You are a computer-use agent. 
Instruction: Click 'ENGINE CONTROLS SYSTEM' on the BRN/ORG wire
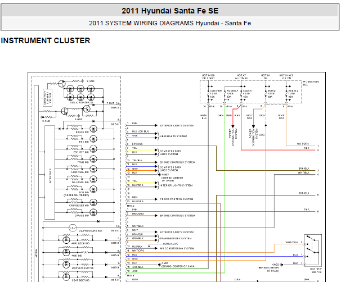click(x=177, y=216)
